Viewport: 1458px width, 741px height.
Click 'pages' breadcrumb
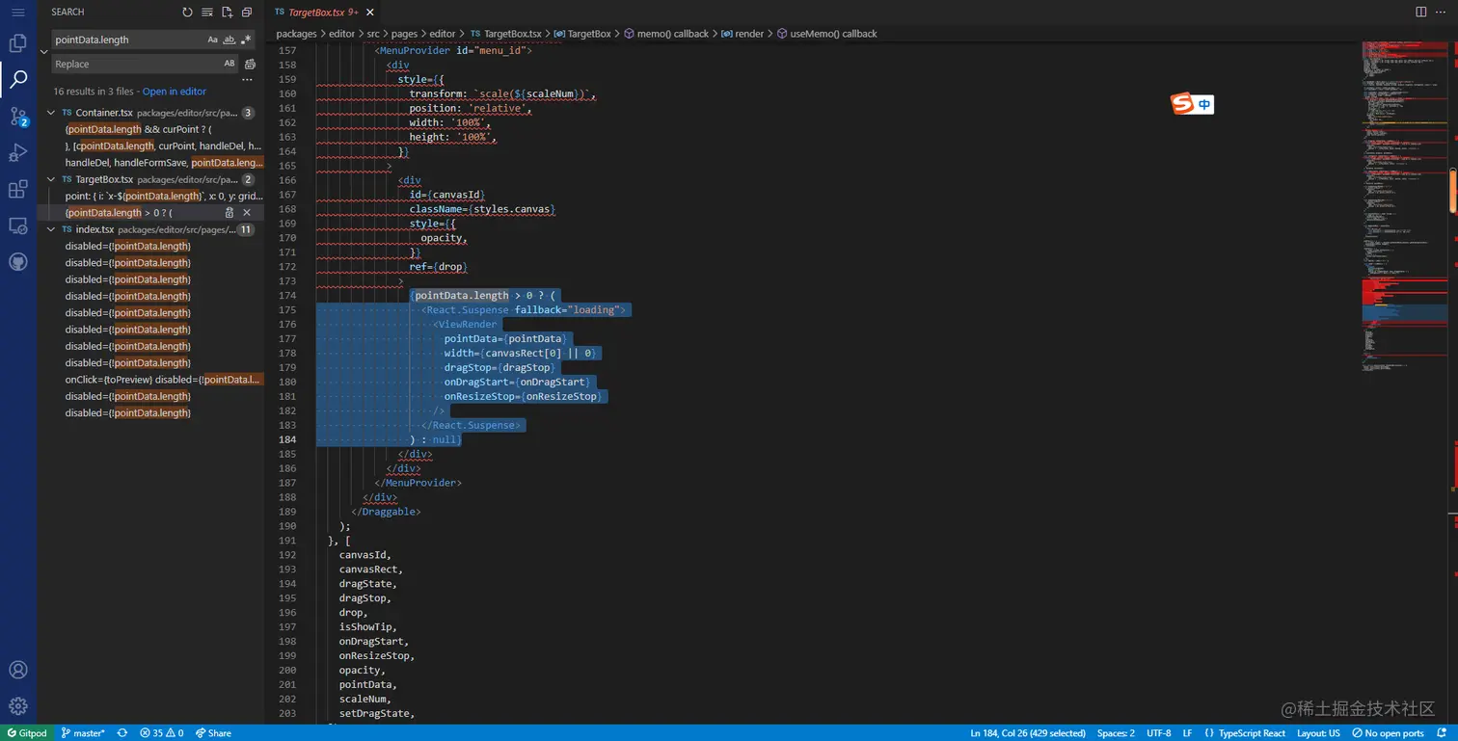pos(404,34)
